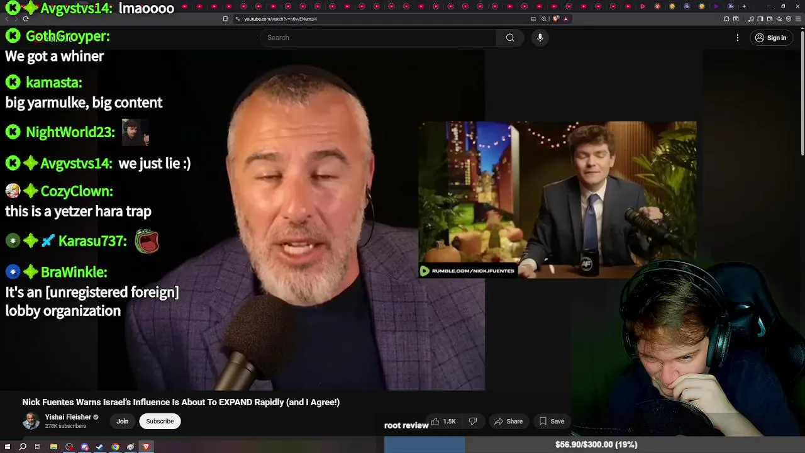Open Google Chrome from the taskbar
Image resolution: width=805 pixels, height=453 pixels.
115,447
